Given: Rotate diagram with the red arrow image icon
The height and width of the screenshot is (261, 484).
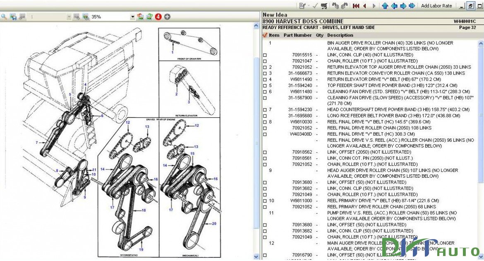Looking at the screenshot, I should 141,17.
